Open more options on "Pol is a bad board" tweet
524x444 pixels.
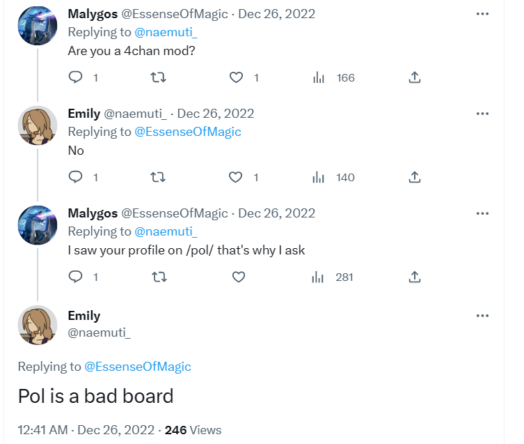pos(482,316)
